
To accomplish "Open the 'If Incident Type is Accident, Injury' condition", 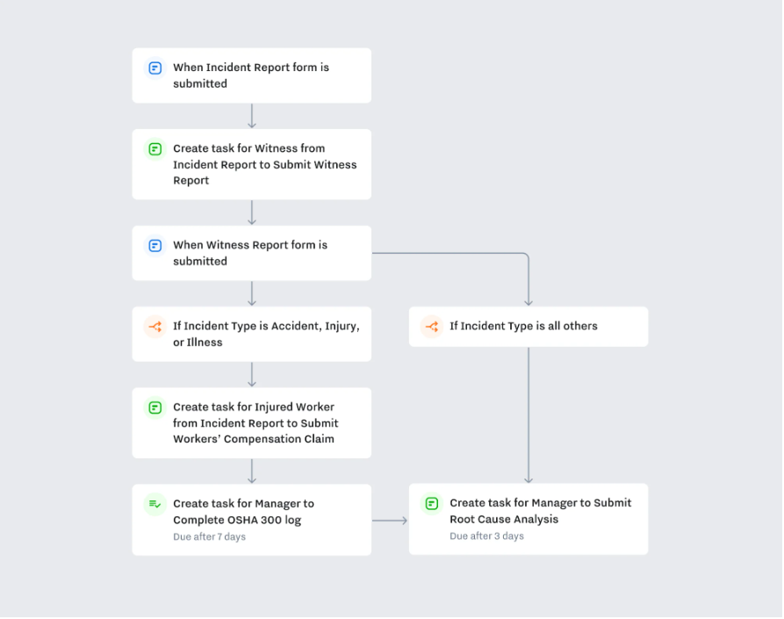I will point(251,334).
